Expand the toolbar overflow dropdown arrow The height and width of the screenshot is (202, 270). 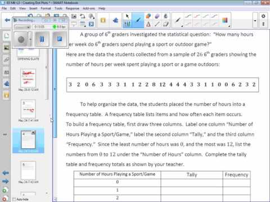[255, 20]
